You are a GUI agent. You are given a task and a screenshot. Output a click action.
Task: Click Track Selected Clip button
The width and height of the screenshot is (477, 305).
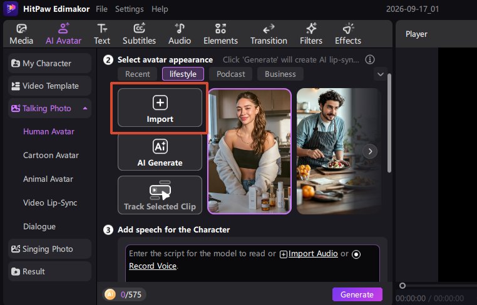[160, 195]
